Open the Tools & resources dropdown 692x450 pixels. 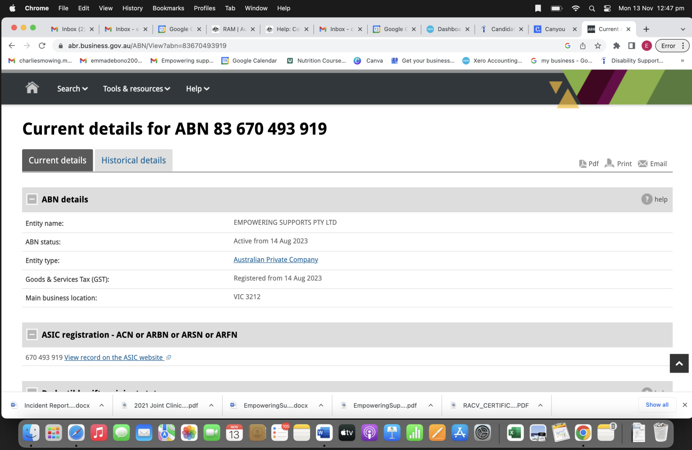point(137,89)
